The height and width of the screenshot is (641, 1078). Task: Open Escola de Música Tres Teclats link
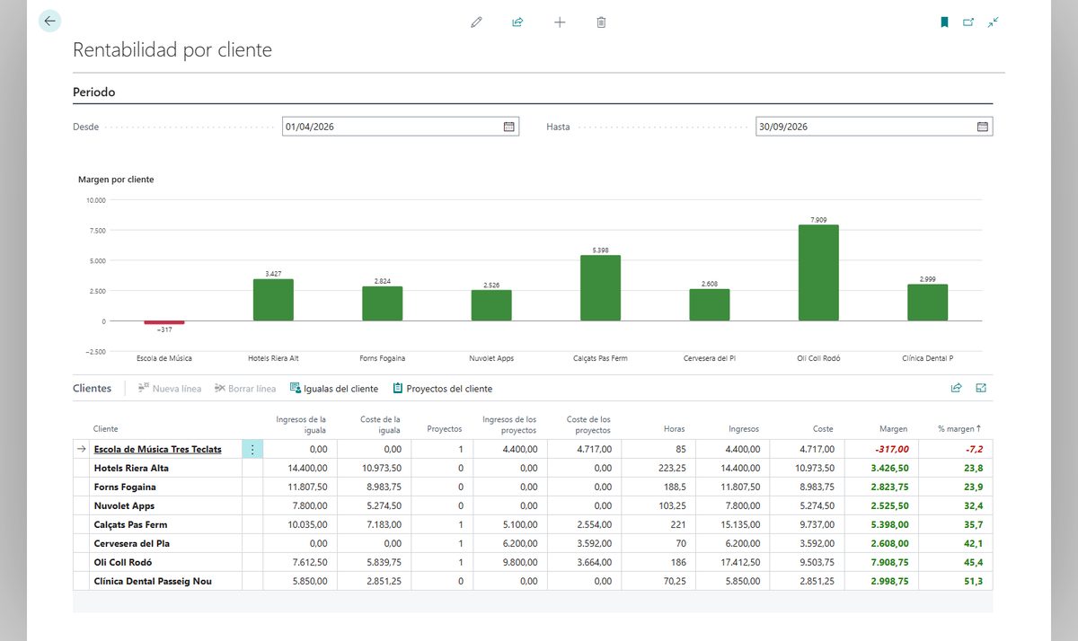point(157,449)
